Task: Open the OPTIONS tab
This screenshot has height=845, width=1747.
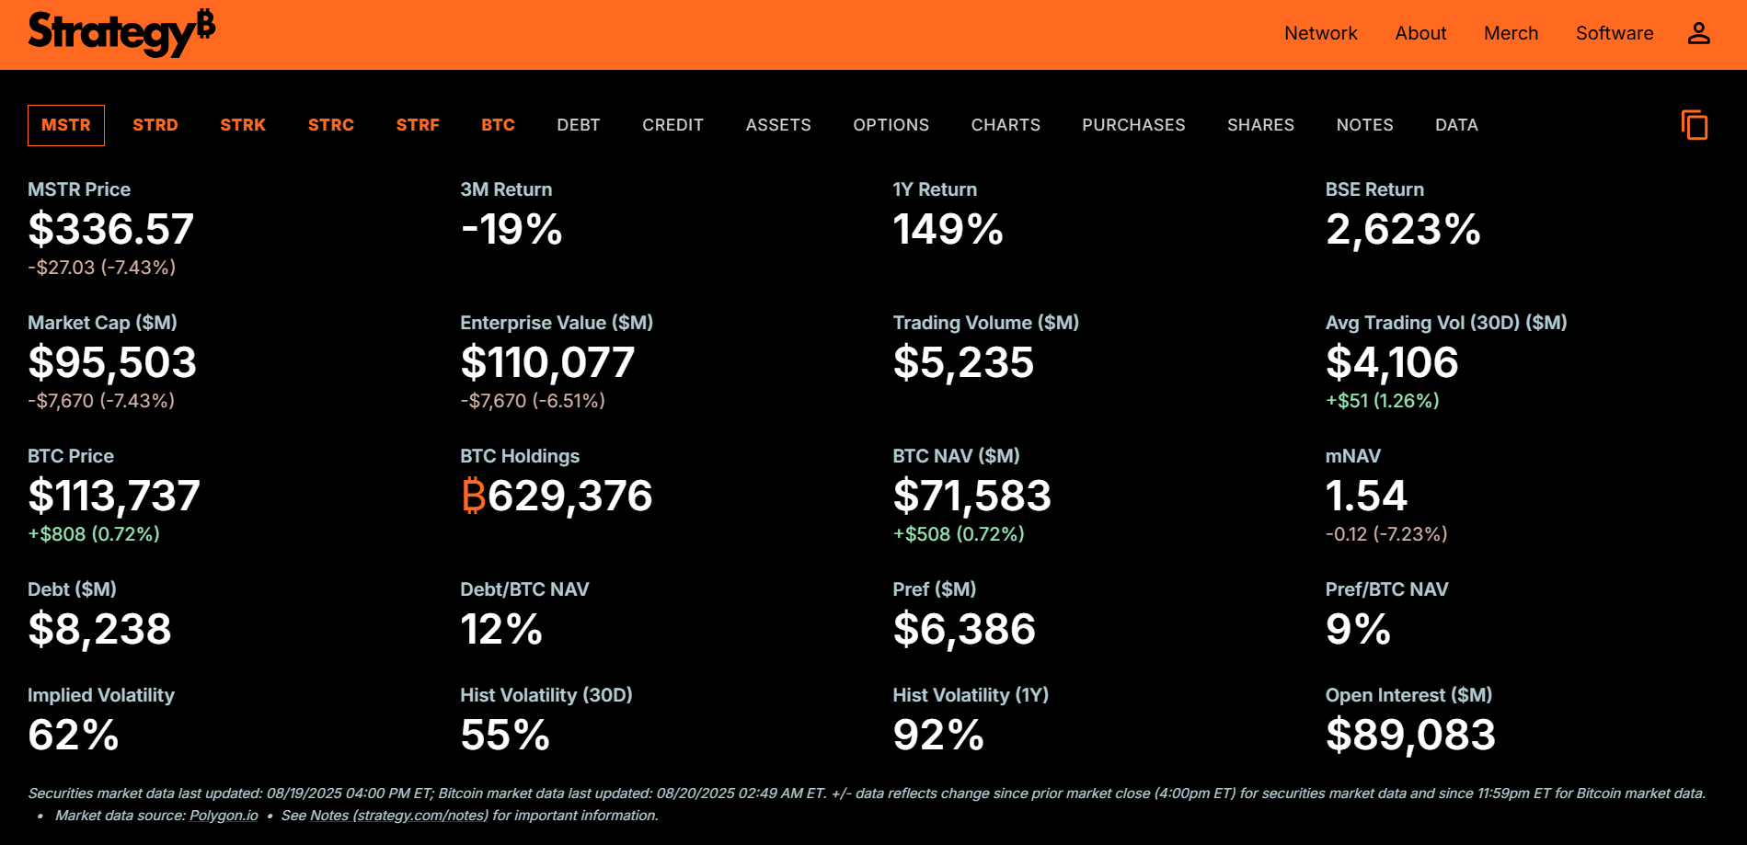Action: 891,125
